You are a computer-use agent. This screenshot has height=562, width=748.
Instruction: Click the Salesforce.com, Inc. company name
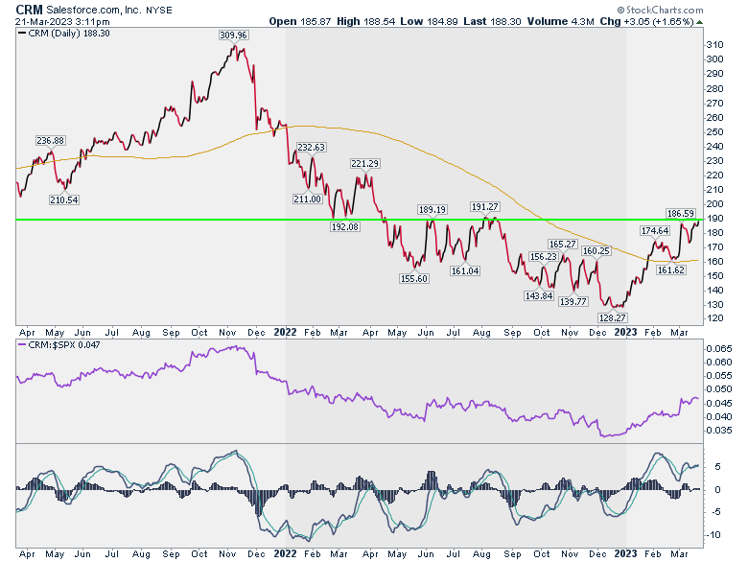coord(94,10)
